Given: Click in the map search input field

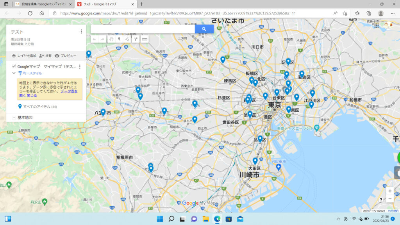Looking at the screenshot, I should coord(143,29).
